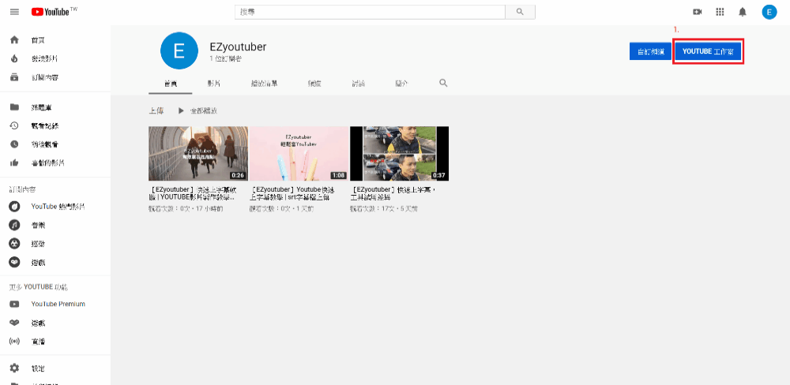Click the 1 subscriber count text
The height and width of the screenshot is (385, 790).
226,59
